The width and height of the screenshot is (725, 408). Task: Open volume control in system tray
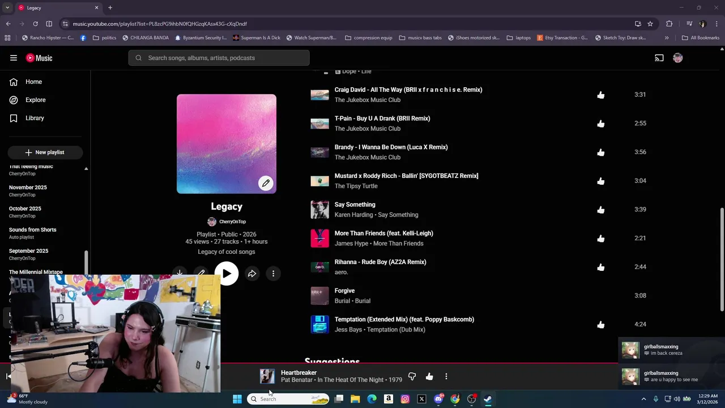pyautogui.click(x=677, y=399)
